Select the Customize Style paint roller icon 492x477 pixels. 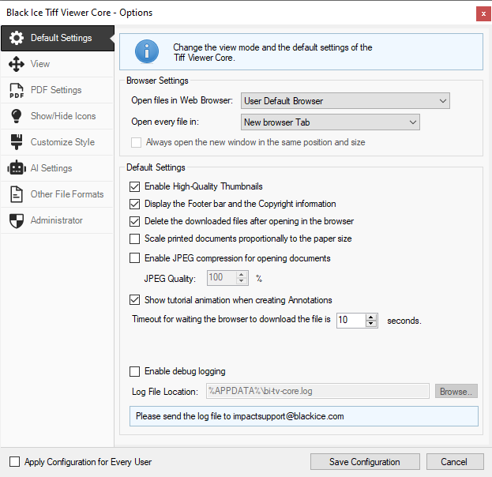click(16, 142)
